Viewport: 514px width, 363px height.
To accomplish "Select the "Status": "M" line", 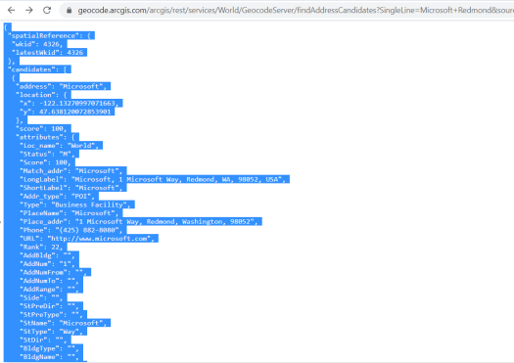I will [x=49, y=154].
